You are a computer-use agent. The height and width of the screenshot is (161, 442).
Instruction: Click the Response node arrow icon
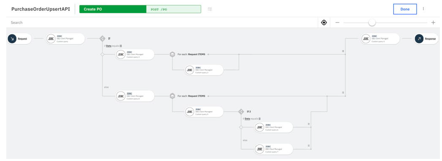419,39
